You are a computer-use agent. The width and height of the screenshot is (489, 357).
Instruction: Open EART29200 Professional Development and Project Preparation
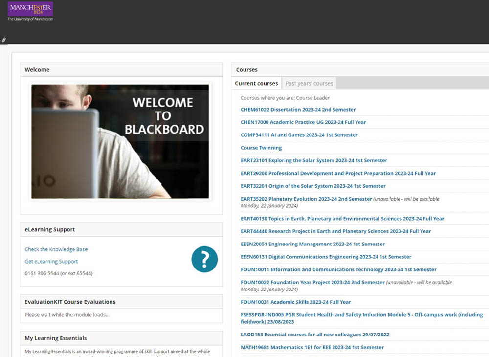coord(338,173)
